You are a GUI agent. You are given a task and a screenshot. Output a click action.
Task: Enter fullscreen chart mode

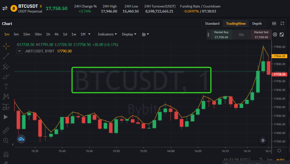pyautogui.click(x=282, y=23)
